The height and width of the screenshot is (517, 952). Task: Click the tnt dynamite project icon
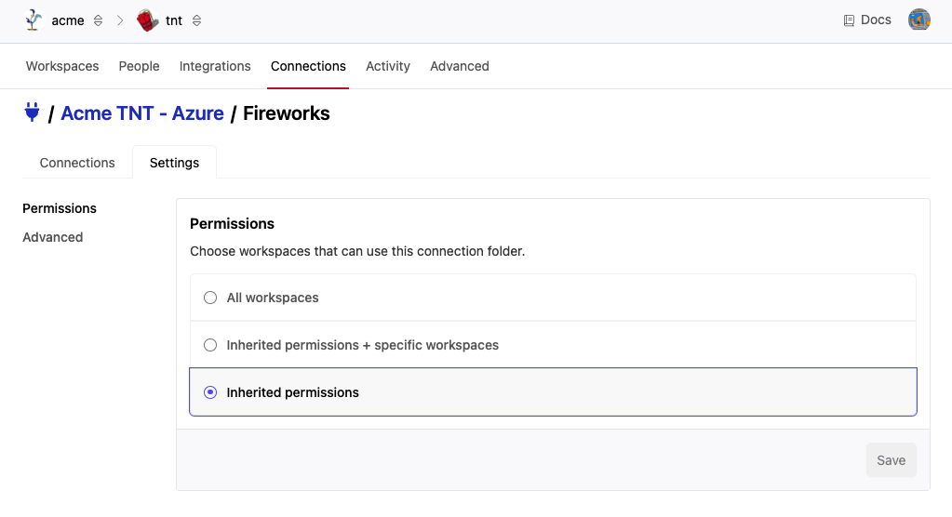click(x=147, y=20)
